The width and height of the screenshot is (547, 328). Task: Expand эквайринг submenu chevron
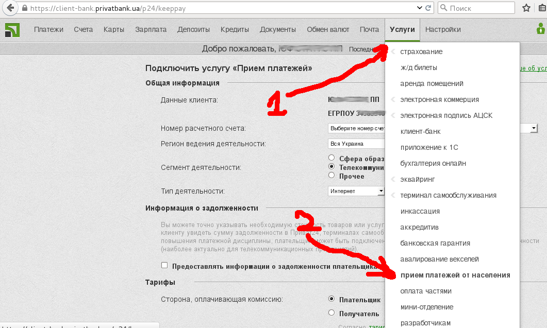[x=393, y=180]
